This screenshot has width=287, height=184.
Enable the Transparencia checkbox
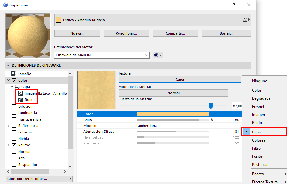(14, 119)
